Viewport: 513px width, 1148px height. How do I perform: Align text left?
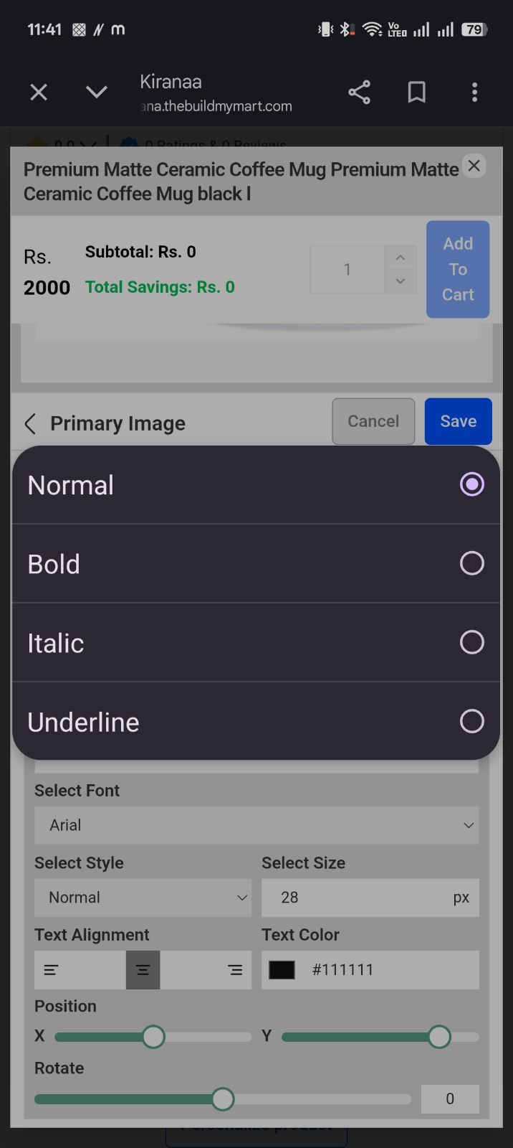pos(51,970)
